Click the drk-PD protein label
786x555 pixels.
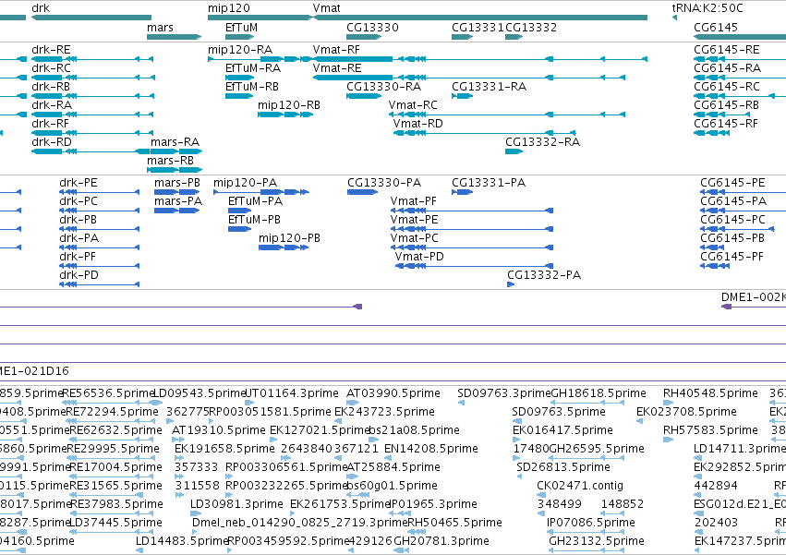pos(79,275)
